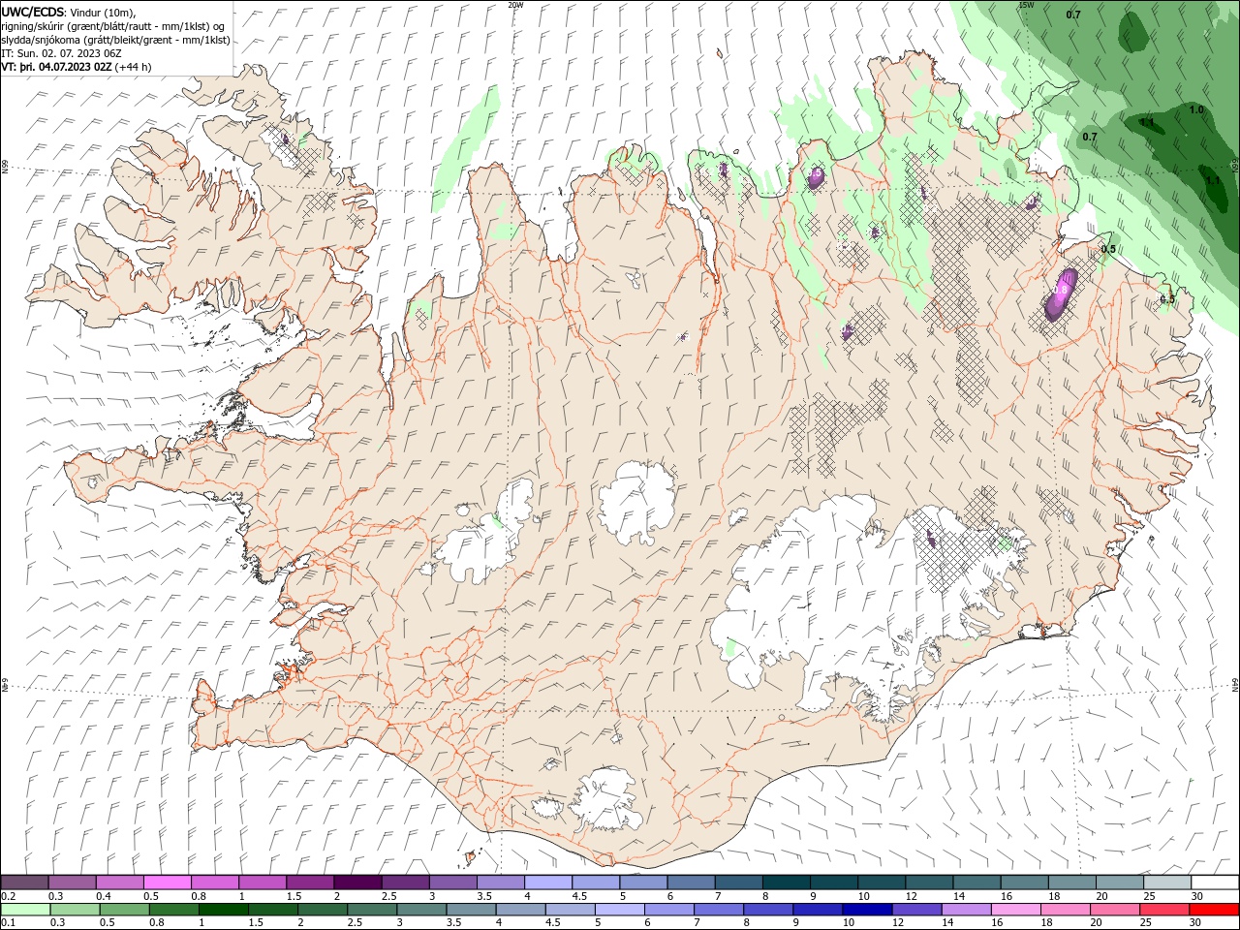Select the 12 swatch in the rain legend row
The width and height of the screenshot is (1240, 930).
917,910
